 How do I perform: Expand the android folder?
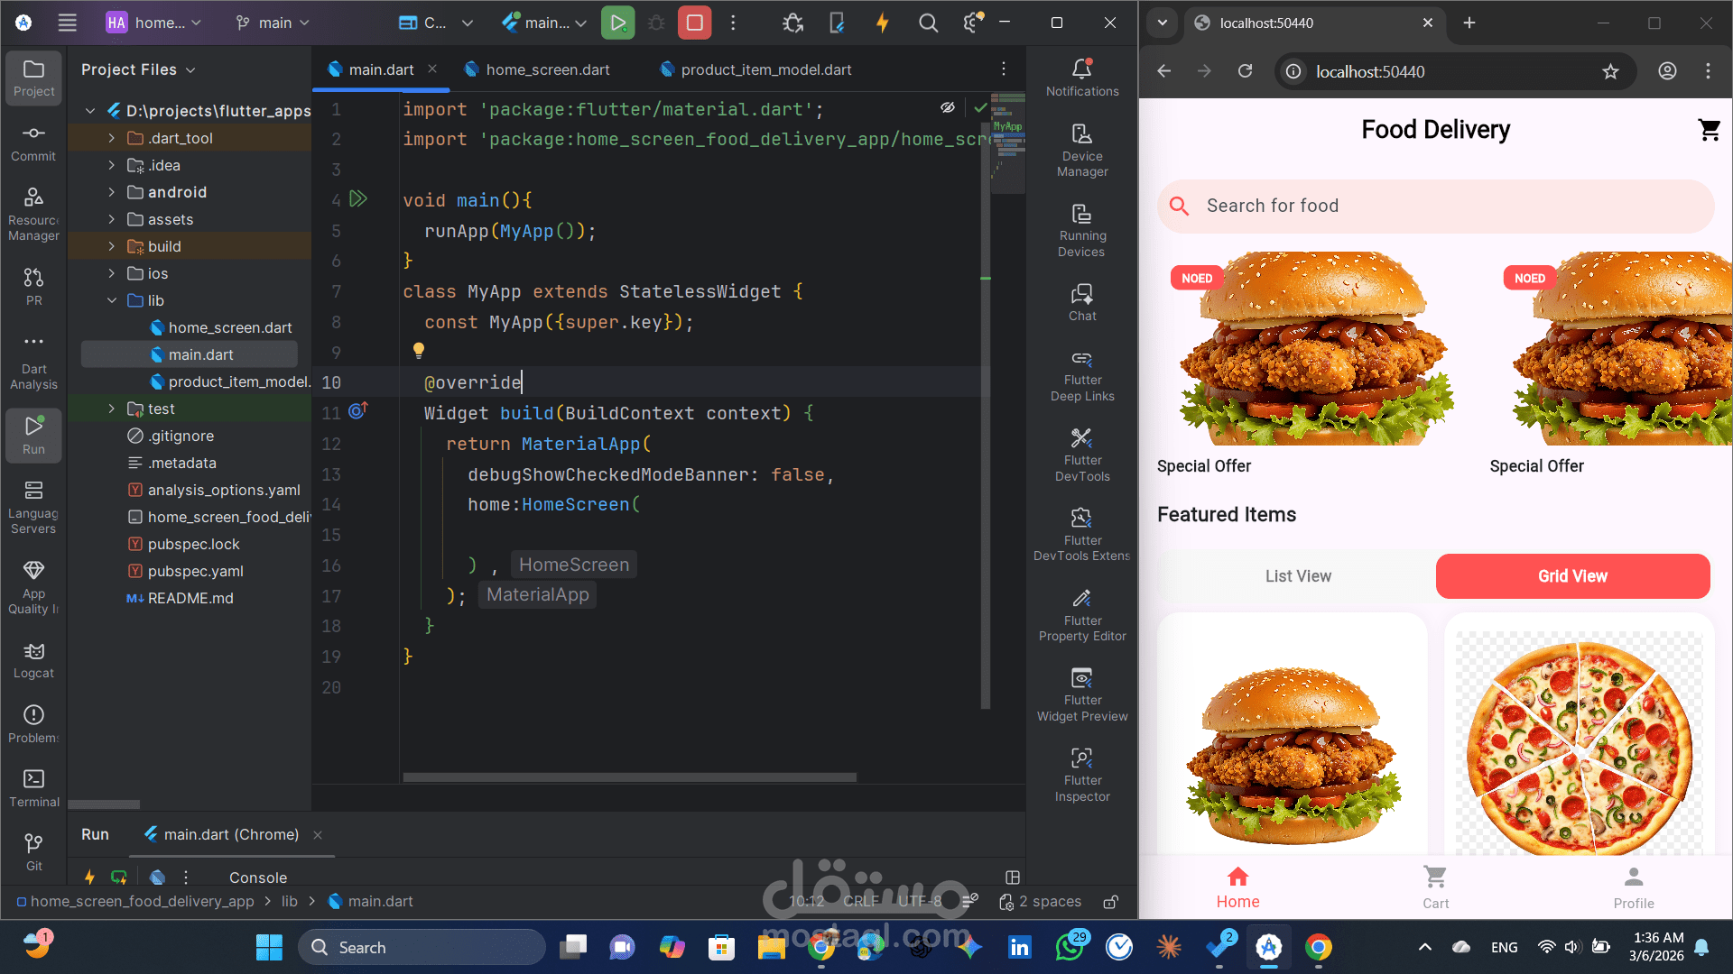pos(112,192)
